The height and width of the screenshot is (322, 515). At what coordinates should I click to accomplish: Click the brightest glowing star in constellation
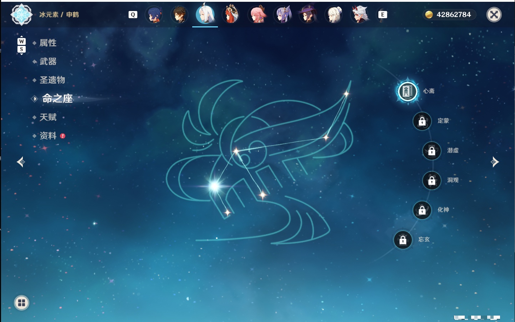(x=215, y=186)
